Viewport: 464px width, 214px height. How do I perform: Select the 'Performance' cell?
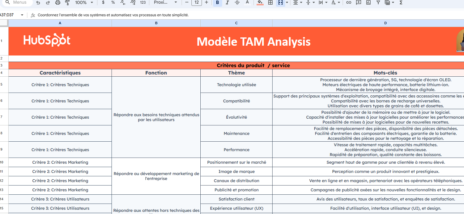tap(236, 150)
